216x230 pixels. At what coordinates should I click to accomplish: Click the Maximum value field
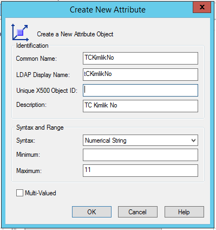[x=140, y=170]
